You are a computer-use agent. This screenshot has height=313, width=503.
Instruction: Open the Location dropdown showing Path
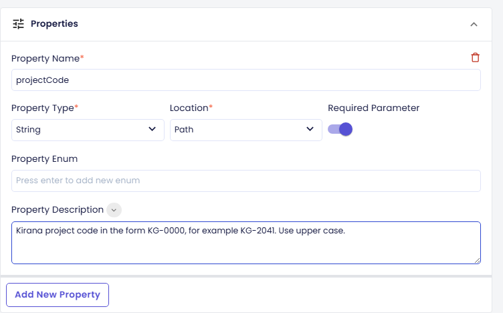[x=246, y=130]
